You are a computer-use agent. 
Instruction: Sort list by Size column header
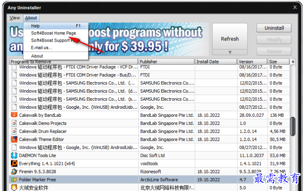point(278,61)
